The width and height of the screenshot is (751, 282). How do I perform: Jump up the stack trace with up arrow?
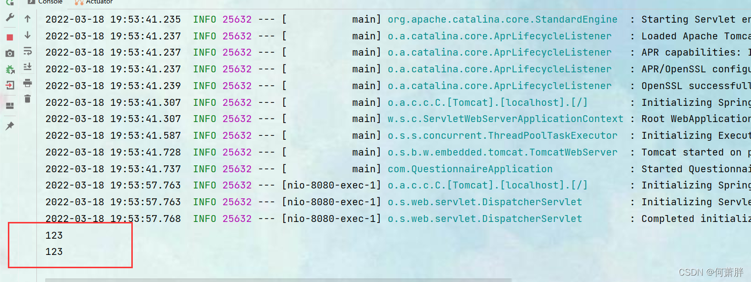point(28,19)
